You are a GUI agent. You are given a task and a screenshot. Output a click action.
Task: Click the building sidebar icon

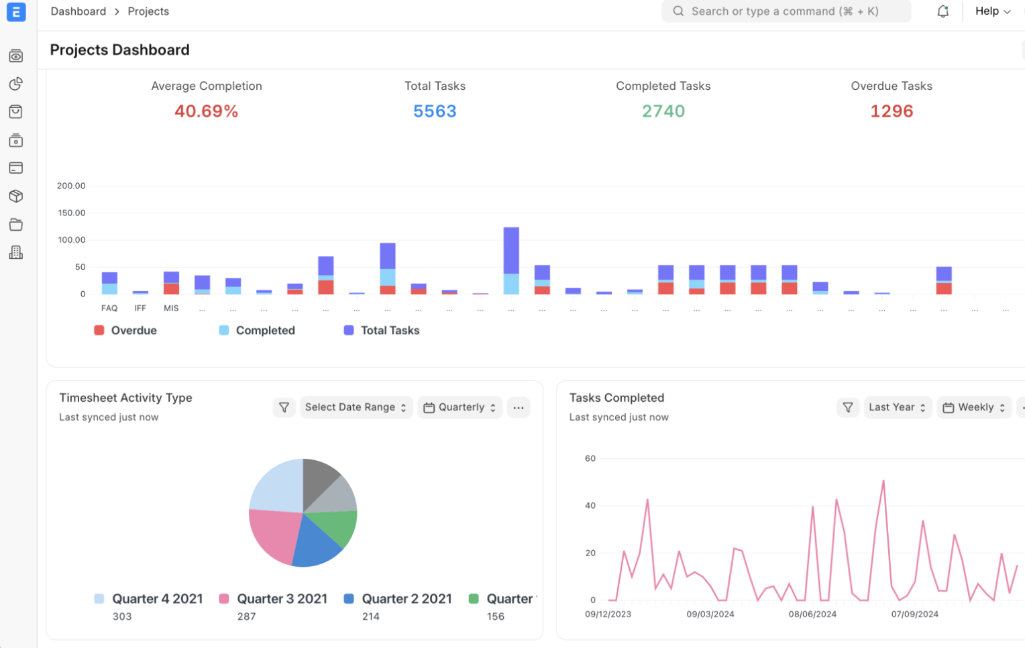tap(16, 253)
